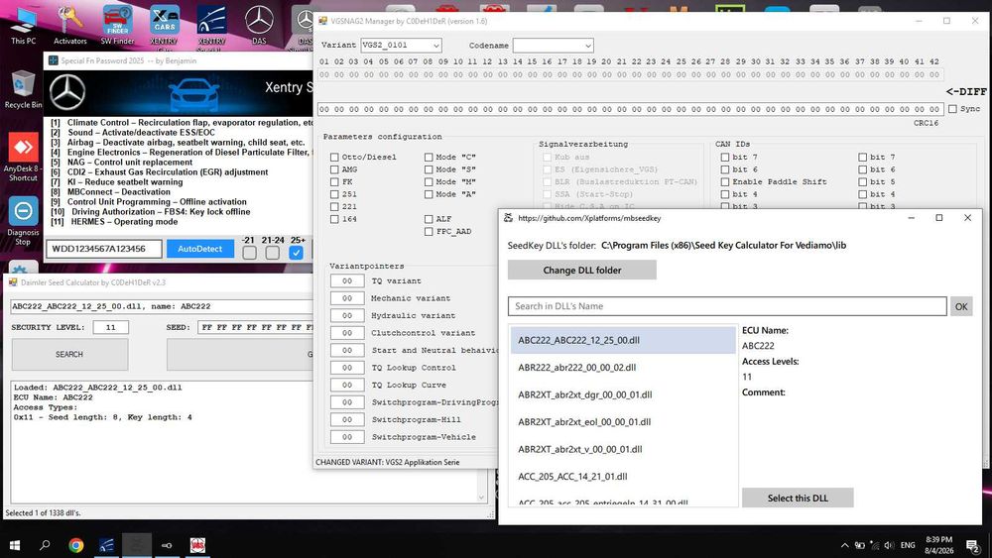Enable the FPC_AAD checkbox
The image size is (992, 558).
pyautogui.click(x=429, y=231)
